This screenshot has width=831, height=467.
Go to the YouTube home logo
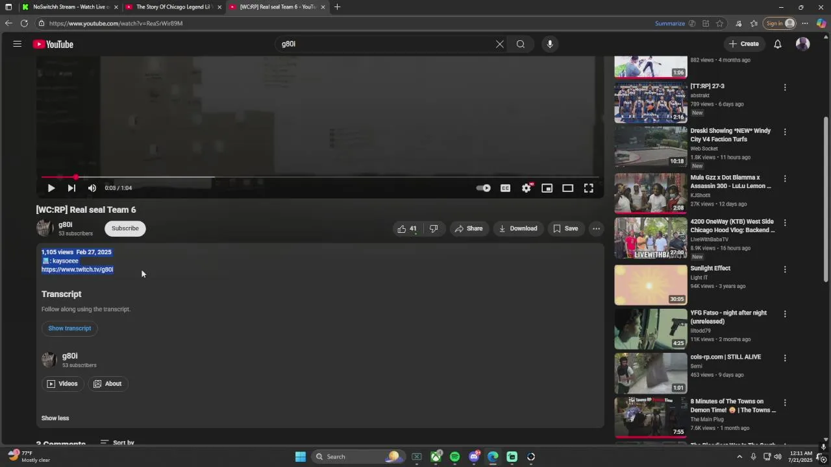[x=53, y=44]
